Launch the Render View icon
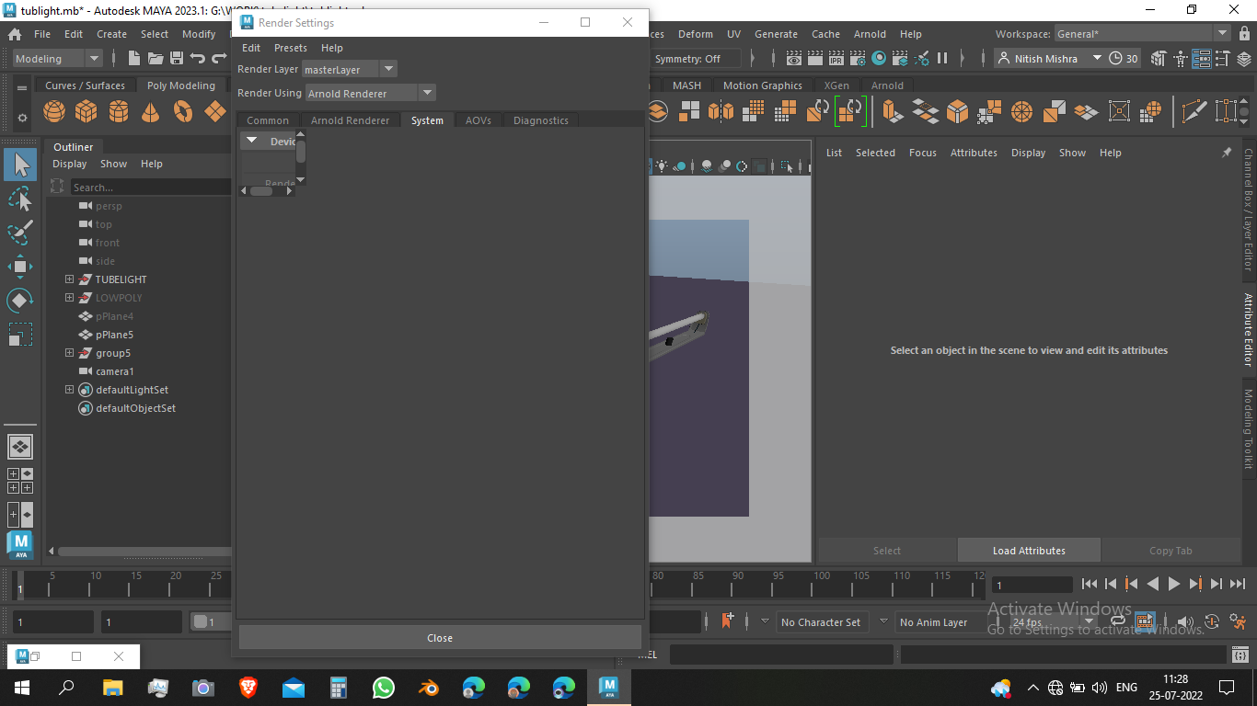1257x706 pixels. point(794,58)
